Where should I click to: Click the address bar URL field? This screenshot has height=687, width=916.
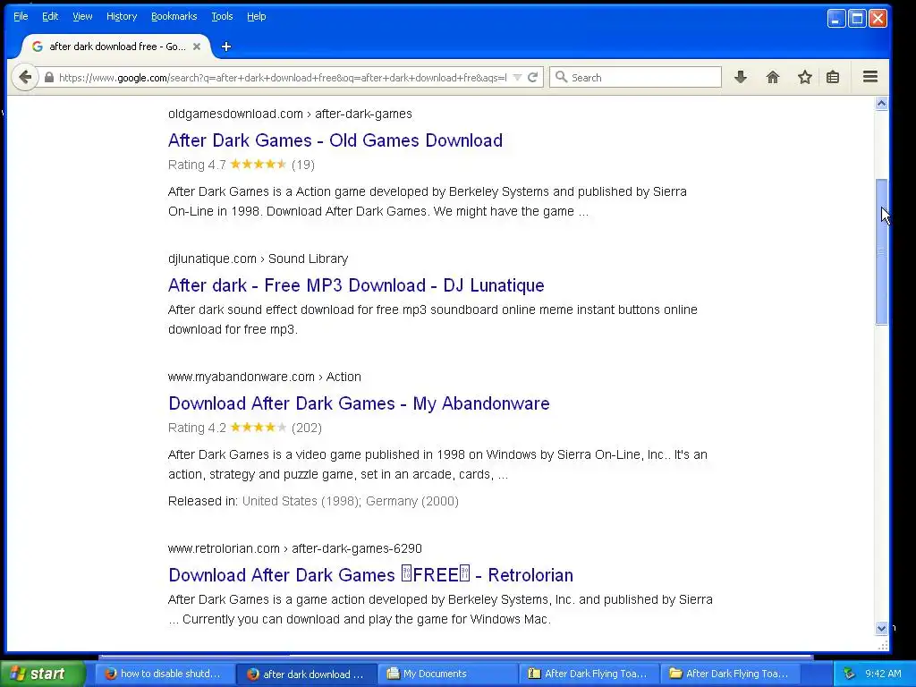(x=282, y=77)
